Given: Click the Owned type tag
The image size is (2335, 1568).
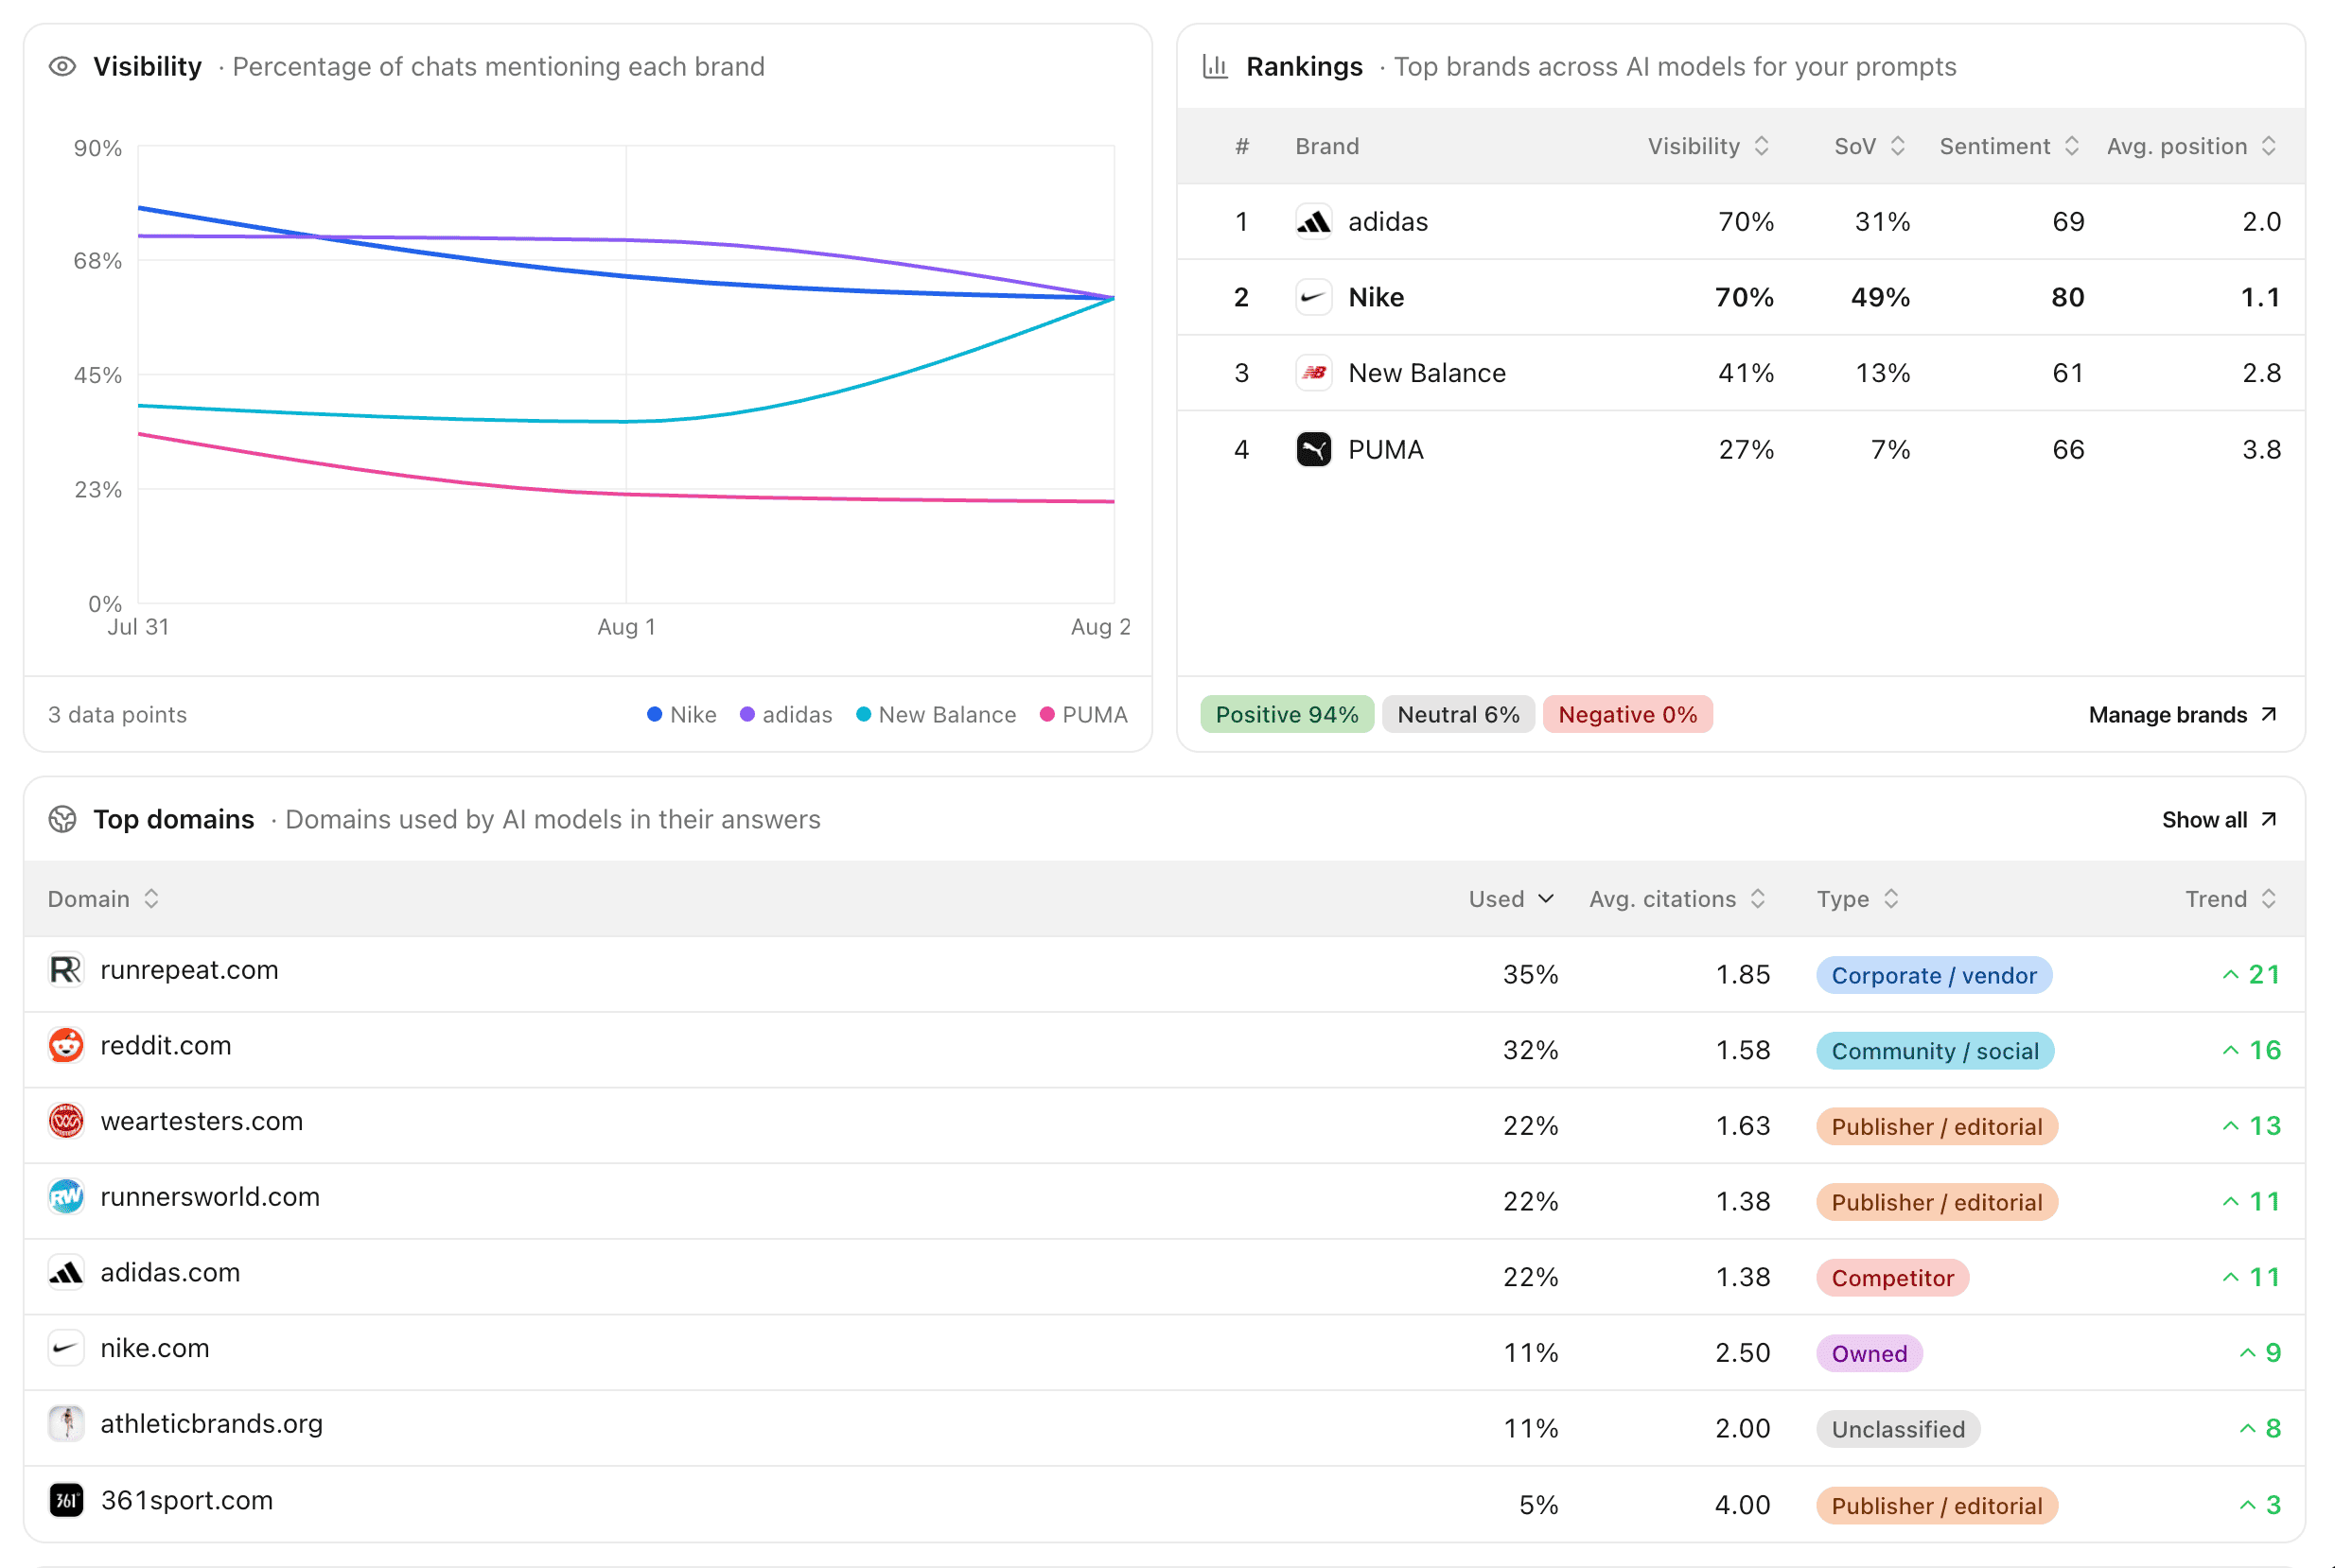Looking at the screenshot, I should [1870, 1354].
